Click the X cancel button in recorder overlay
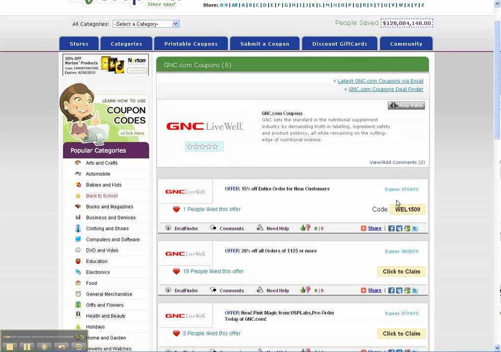This screenshot has width=501, height=352. tap(78, 347)
